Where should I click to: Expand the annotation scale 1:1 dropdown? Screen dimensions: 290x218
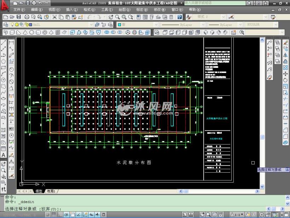click(x=242, y=215)
